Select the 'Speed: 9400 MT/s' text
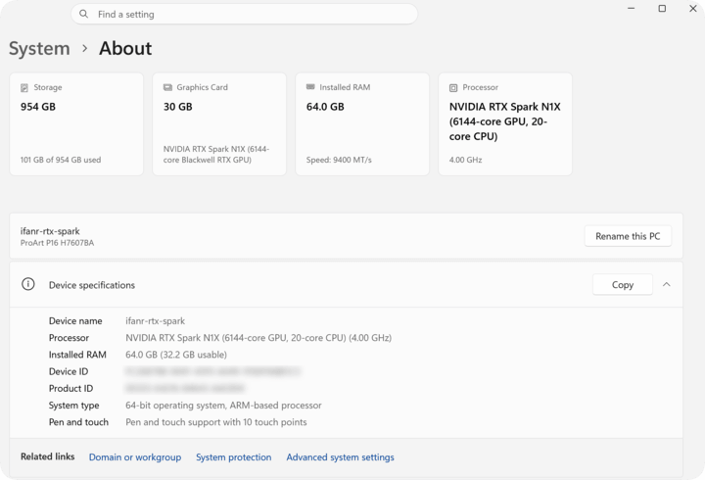Image resolution: width=705 pixels, height=480 pixels. pos(339,160)
